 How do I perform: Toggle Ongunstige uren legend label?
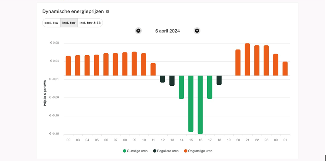pyautogui.click(x=200, y=151)
